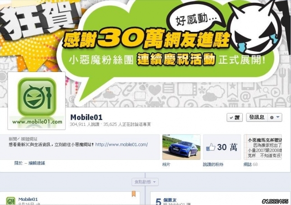
Task: Click the orange bookmark highlight icon on post
Action: [134, 194]
